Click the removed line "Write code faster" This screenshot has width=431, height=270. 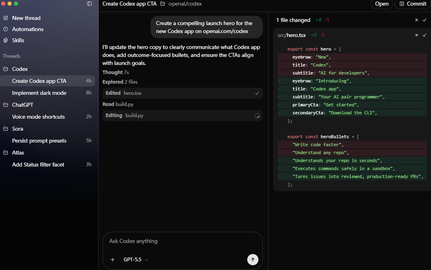point(352,145)
